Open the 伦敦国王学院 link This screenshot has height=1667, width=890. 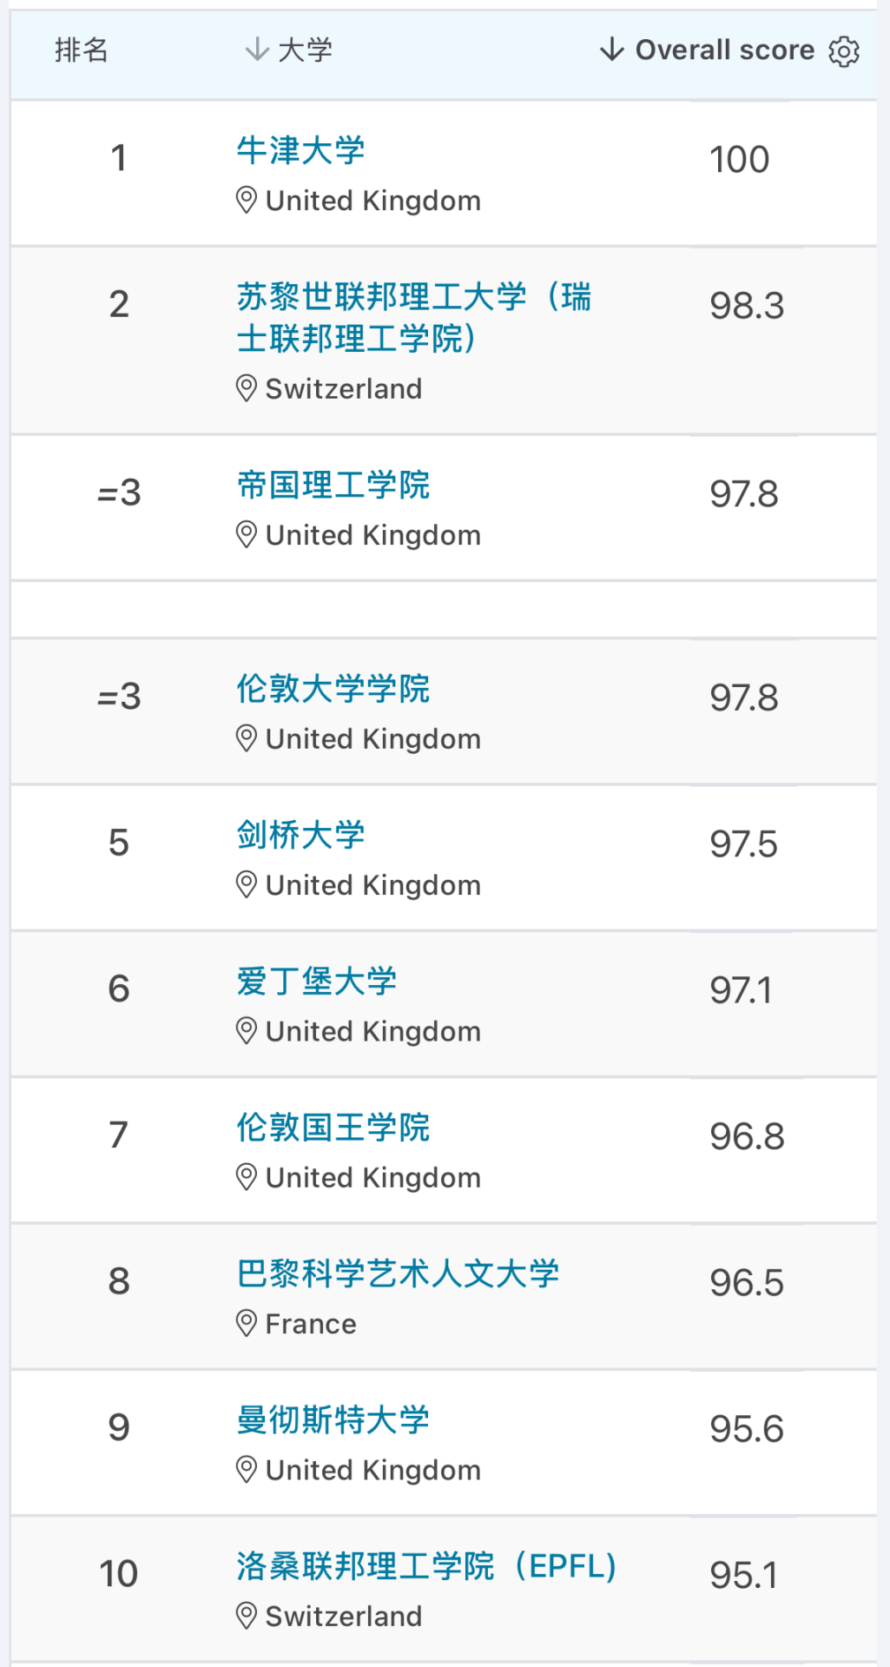point(333,1128)
